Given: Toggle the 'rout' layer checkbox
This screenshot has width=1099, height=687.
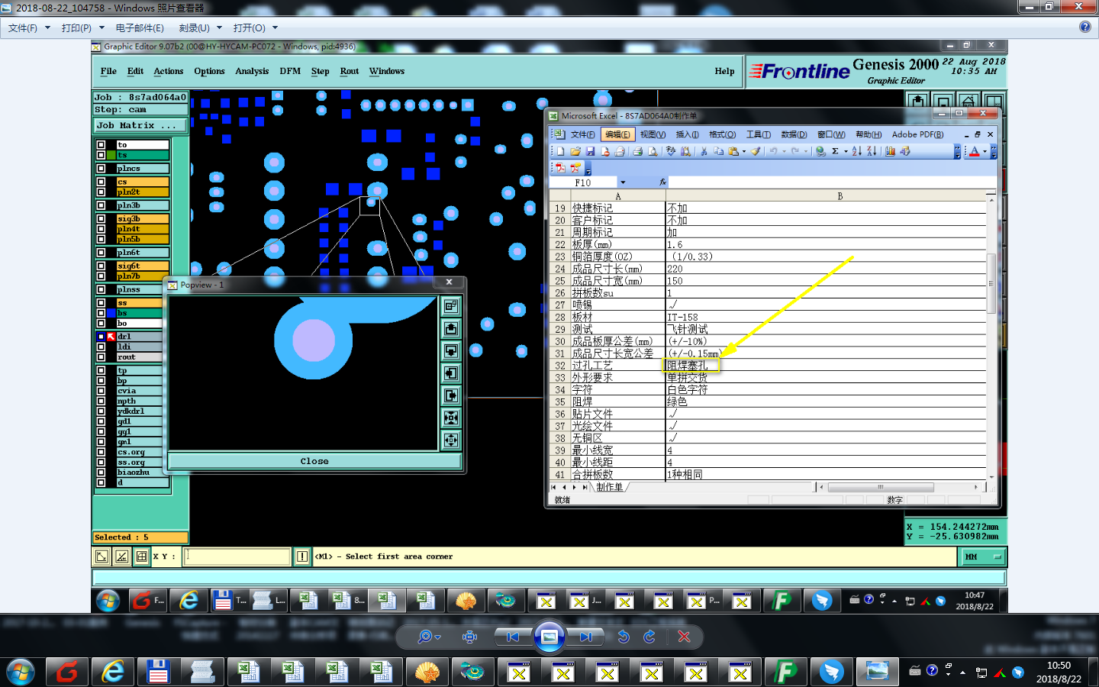Looking at the screenshot, I should click(101, 357).
